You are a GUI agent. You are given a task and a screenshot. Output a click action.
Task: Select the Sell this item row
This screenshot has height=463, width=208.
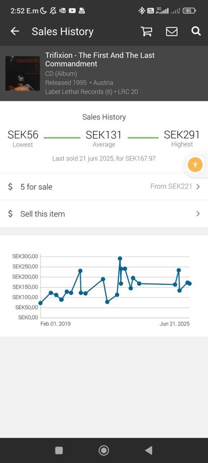click(104, 213)
